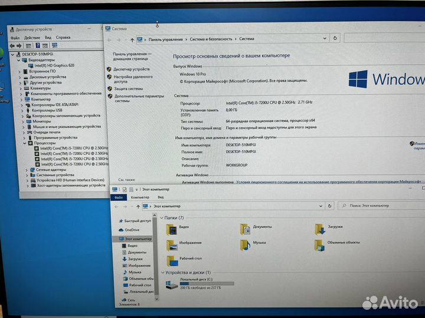Open Компьютер ribbon tab
425x318 pixels.
[x=140, y=197]
